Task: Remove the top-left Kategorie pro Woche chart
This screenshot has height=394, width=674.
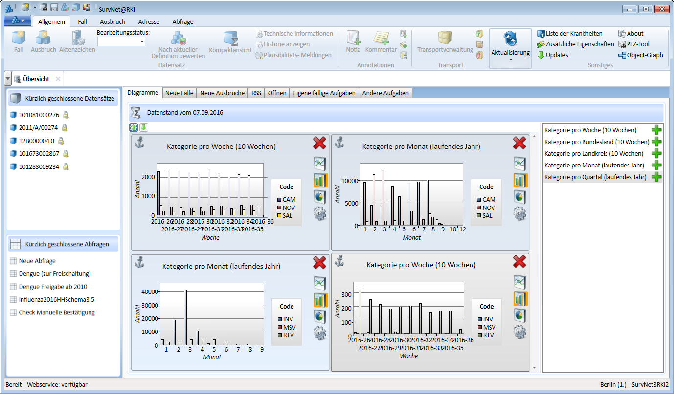Action: (319, 143)
